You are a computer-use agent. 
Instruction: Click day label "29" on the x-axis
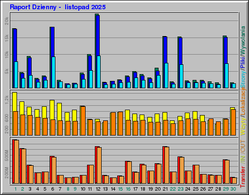pos(226,189)
